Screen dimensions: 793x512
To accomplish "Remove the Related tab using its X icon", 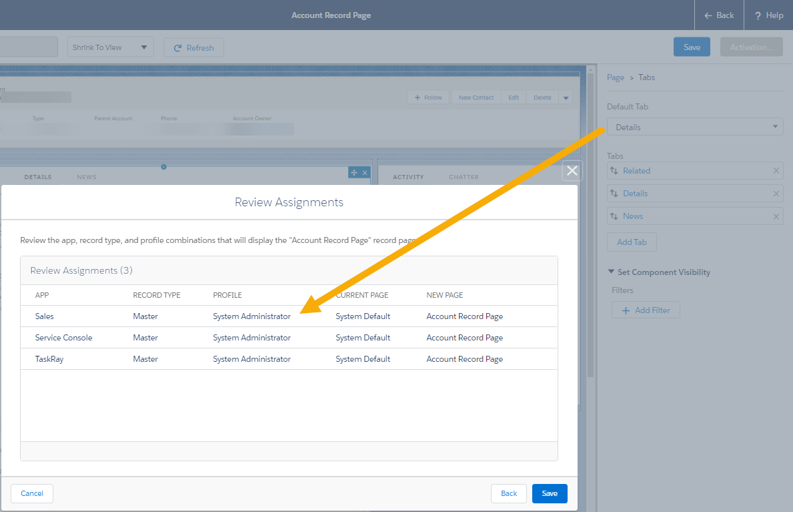I will [776, 171].
